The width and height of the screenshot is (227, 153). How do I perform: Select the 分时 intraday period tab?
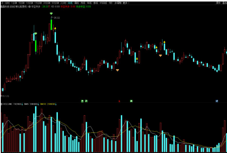coord(7,3)
